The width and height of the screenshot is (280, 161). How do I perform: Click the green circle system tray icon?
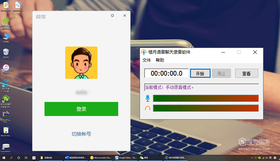[x=259, y=158]
